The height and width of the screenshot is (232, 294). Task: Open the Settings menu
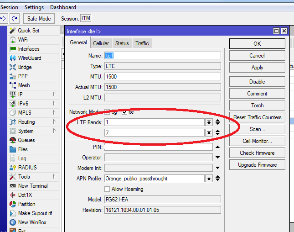34,7
